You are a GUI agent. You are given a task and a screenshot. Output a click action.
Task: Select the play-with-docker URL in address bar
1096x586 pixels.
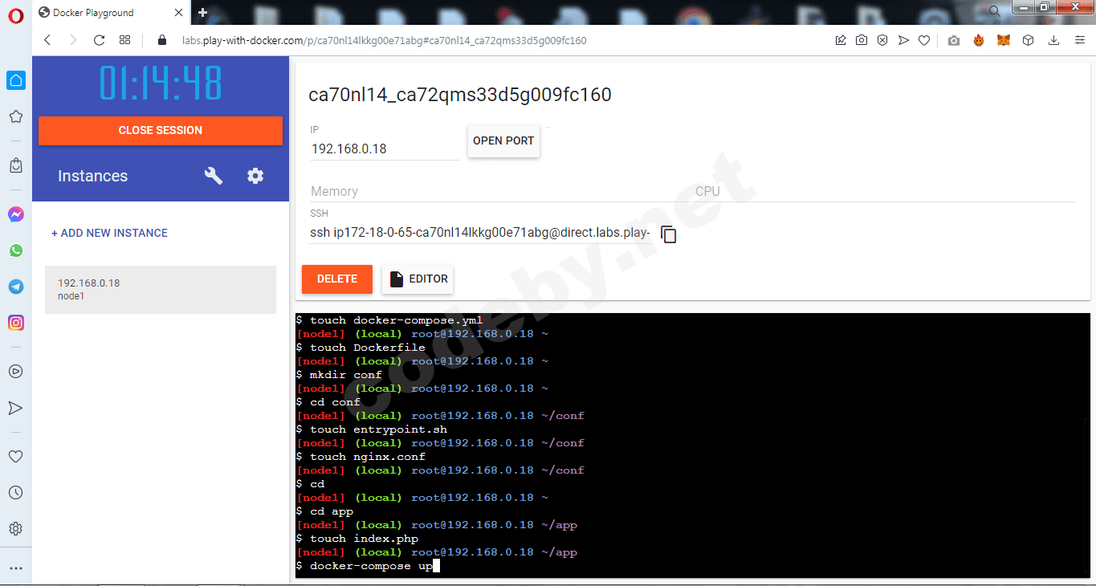pos(384,40)
